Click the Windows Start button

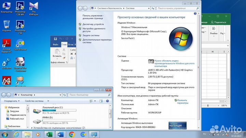[x=4, y=135]
